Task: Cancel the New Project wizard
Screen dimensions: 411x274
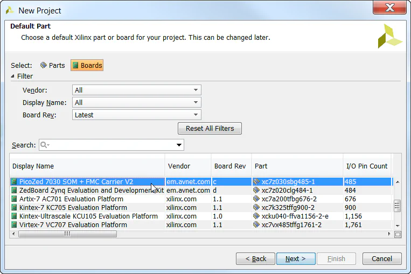Action: pyautogui.click(x=382, y=258)
